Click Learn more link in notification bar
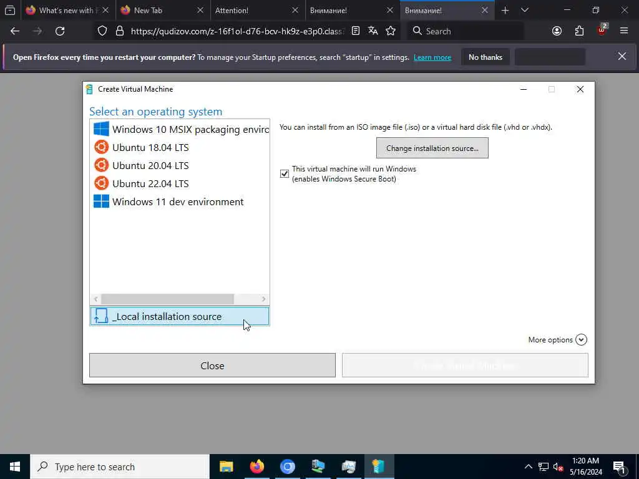 click(432, 57)
